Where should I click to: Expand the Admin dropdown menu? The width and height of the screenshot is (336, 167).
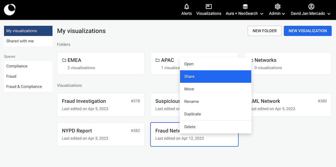pyautogui.click(x=283, y=14)
